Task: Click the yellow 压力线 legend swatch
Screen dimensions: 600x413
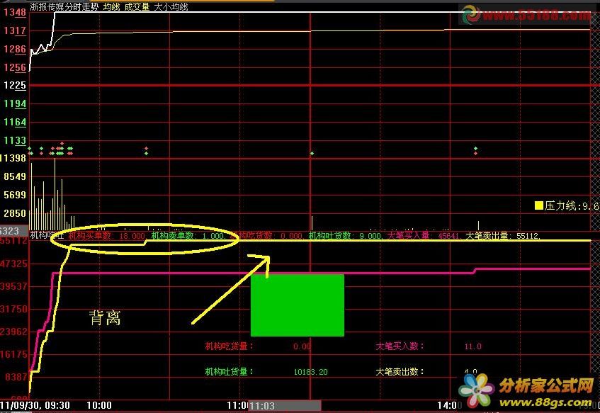Action: (539, 206)
